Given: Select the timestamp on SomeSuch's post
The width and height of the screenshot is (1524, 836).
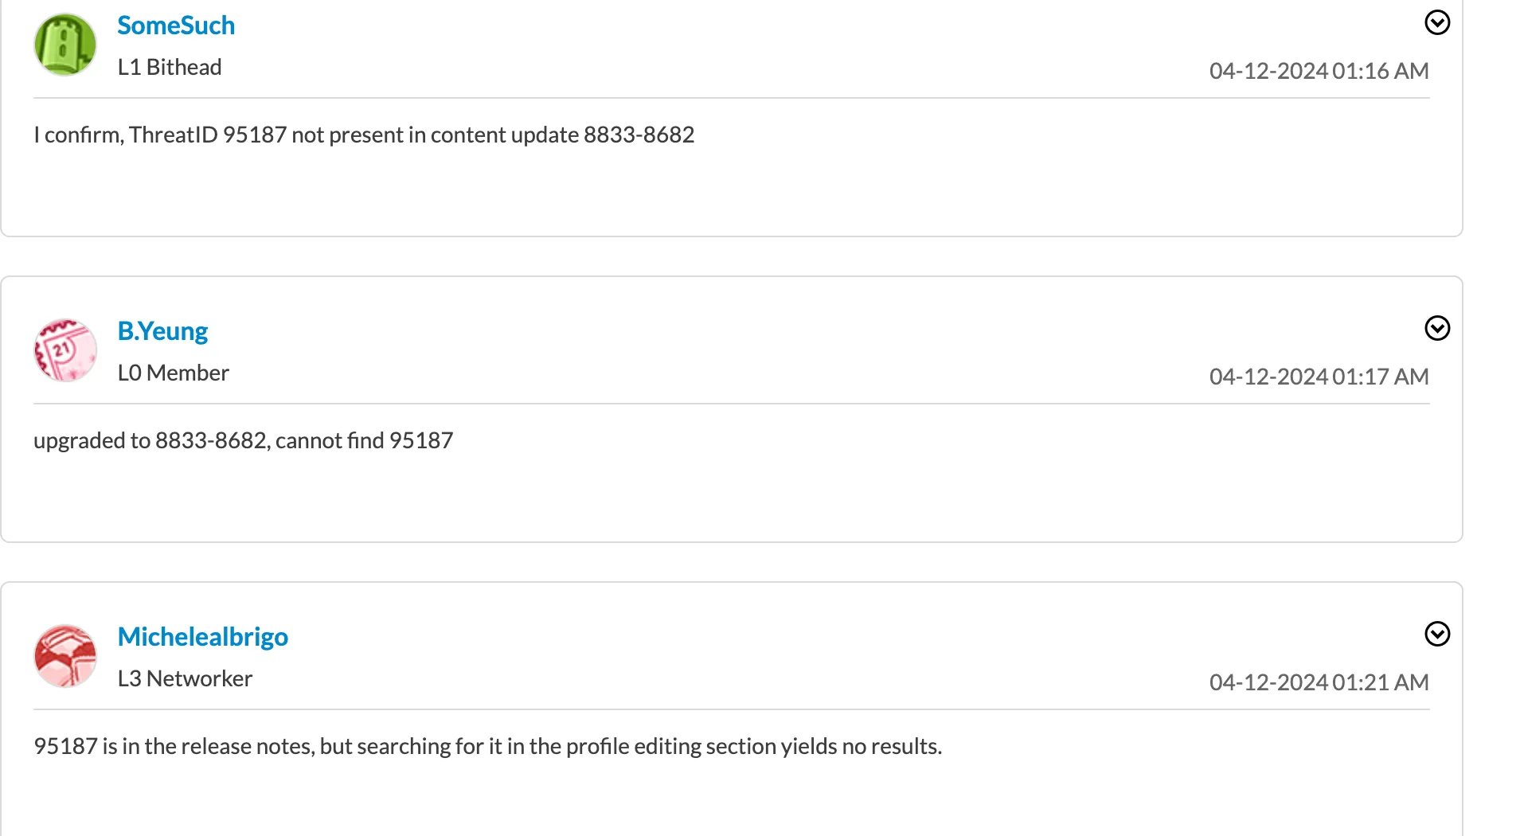Looking at the screenshot, I should coord(1319,70).
